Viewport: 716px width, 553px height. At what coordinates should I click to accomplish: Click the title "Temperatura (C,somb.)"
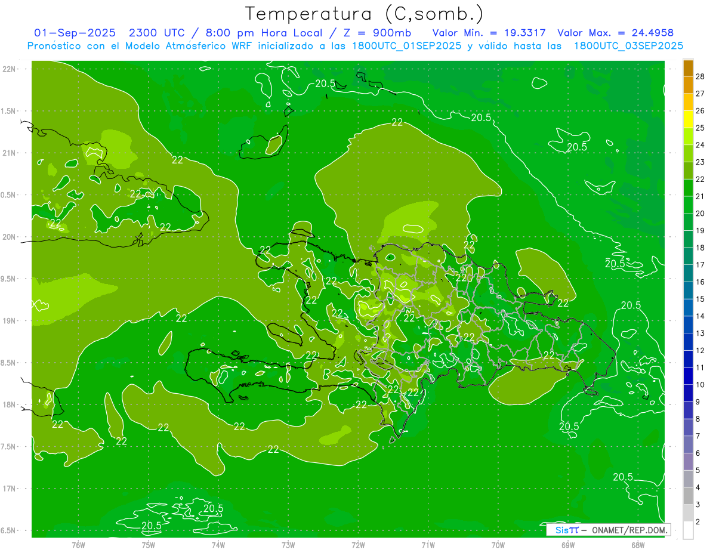(364, 14)
